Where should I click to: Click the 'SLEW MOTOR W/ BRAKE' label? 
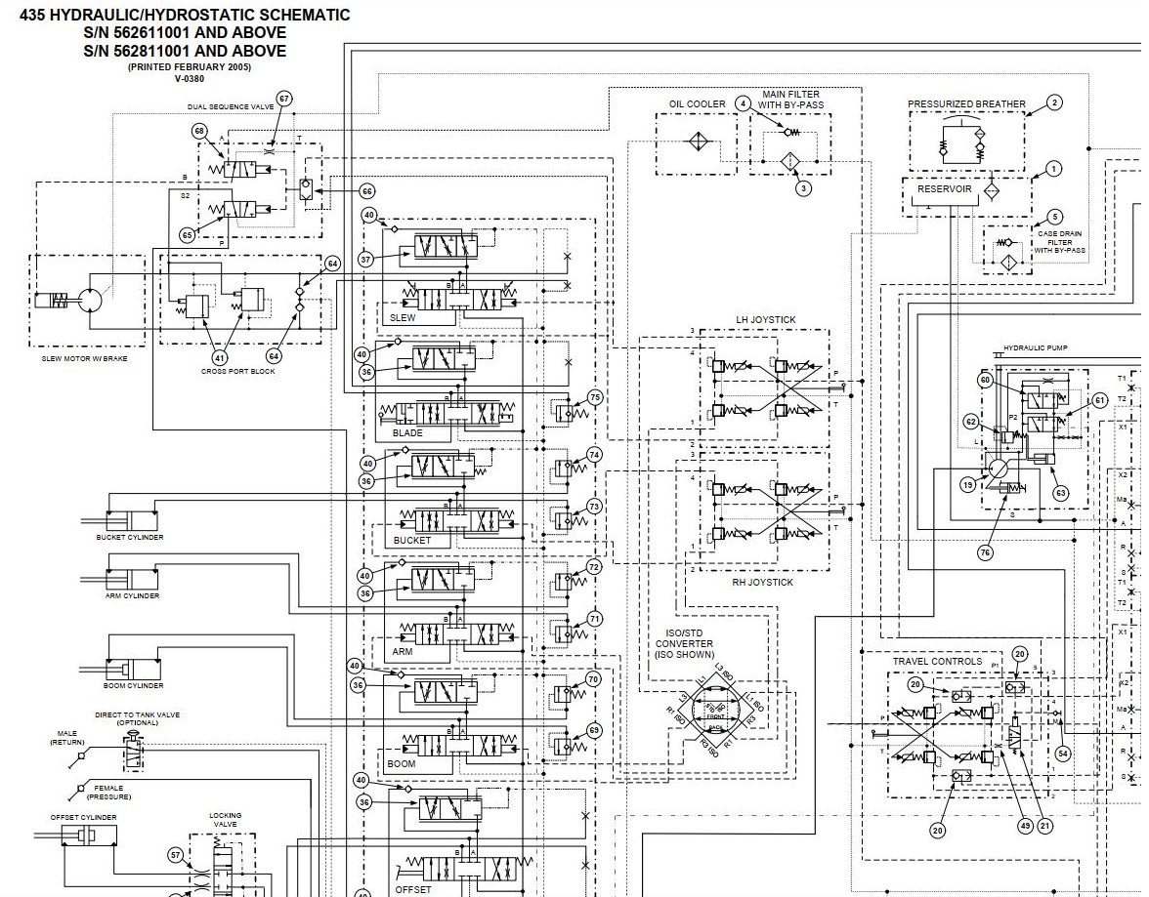(x=84, y=359)
